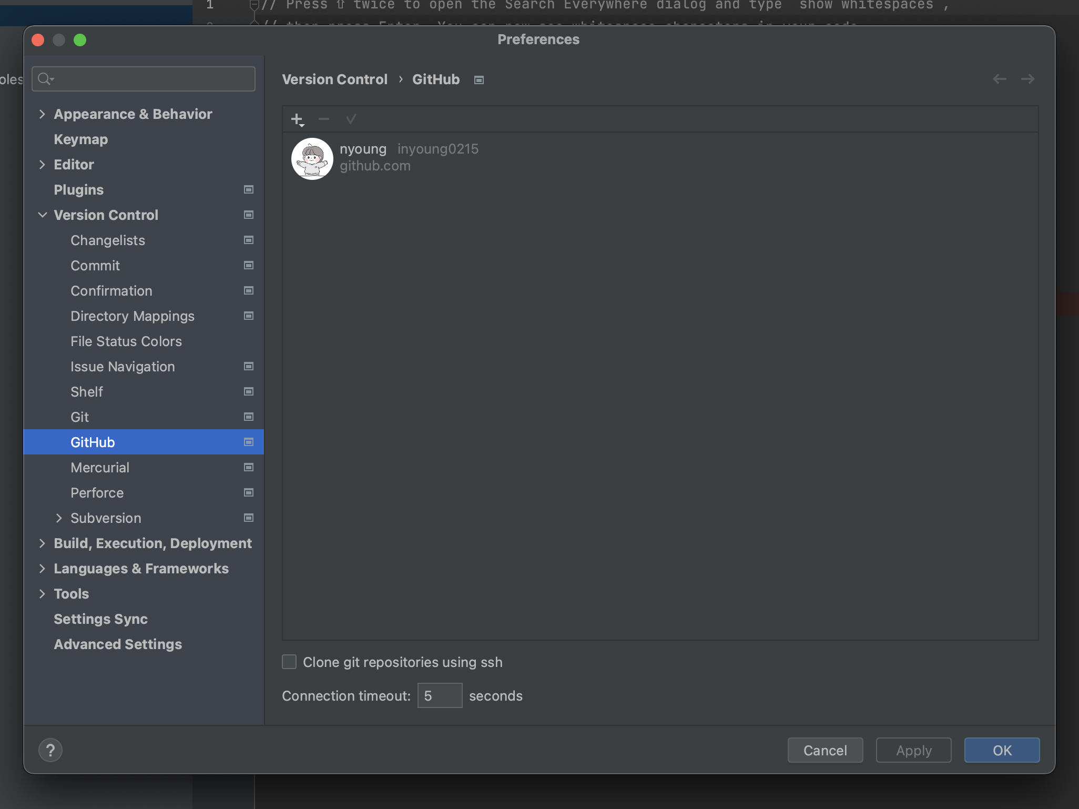This screenshot has height=809, width=1079.
Task: Go back with the left arrow
Action: [x=1000, y=79]
